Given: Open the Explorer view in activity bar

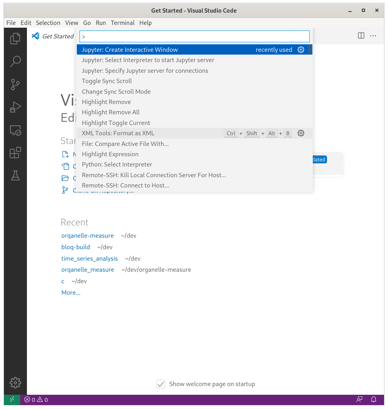Looking at the screenshot, I should [x=15, y=38].
